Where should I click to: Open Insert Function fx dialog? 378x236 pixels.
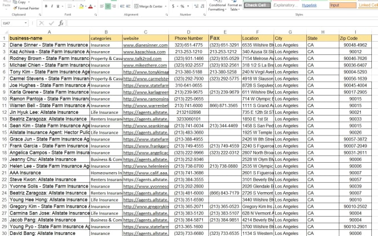(x=61, y=23)
